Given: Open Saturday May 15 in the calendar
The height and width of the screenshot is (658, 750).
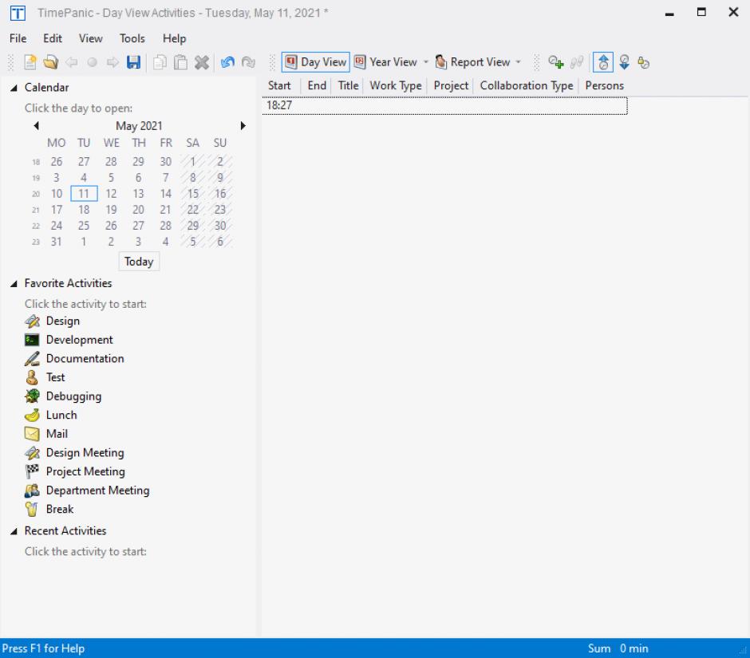Looking at the screenshot, I should tap(193, 194).
